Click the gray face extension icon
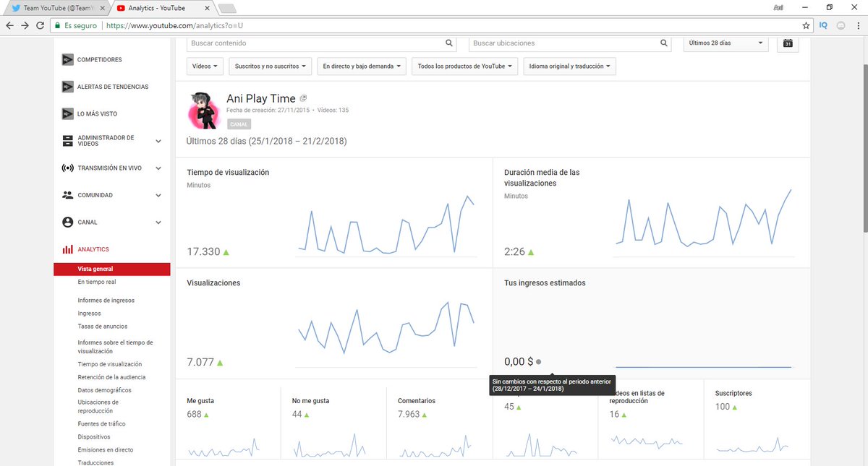The width and height of the screenshot is (868, 466). 841,25
